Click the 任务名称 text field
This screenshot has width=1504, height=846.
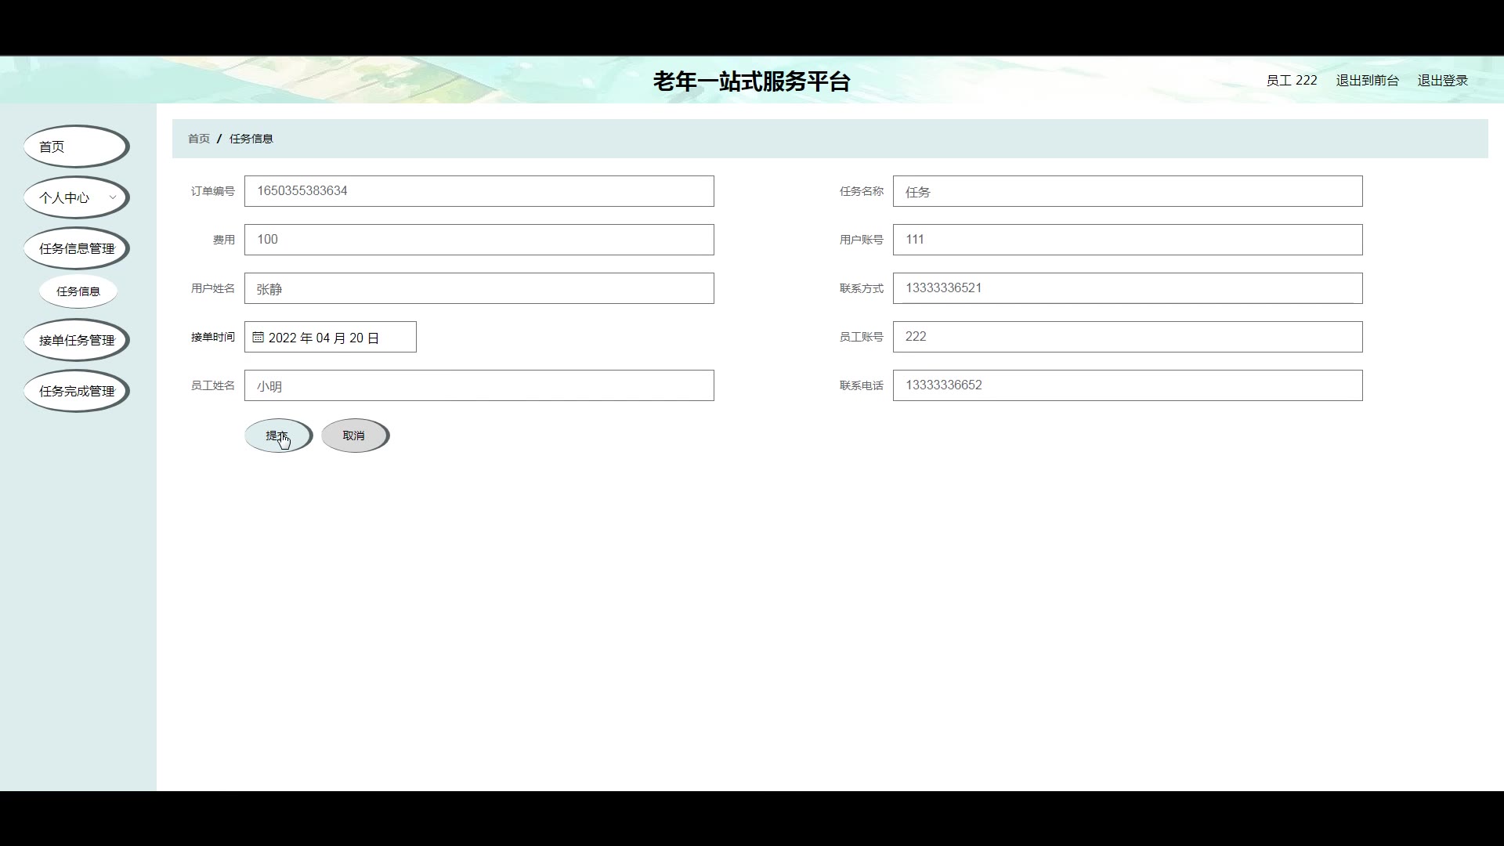(x=1127, y=191)
